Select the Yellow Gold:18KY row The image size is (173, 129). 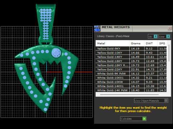tap(131, 61)
